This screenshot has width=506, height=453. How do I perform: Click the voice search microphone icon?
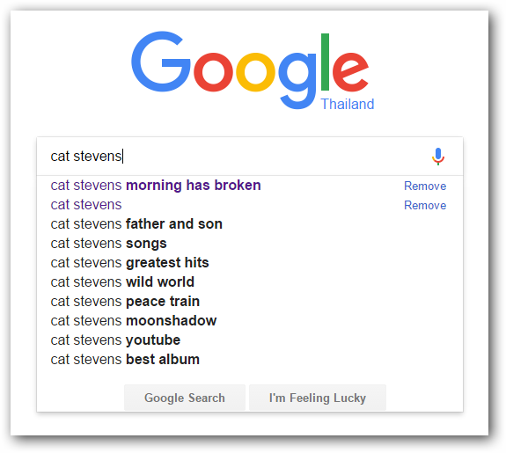coord(438,157)
